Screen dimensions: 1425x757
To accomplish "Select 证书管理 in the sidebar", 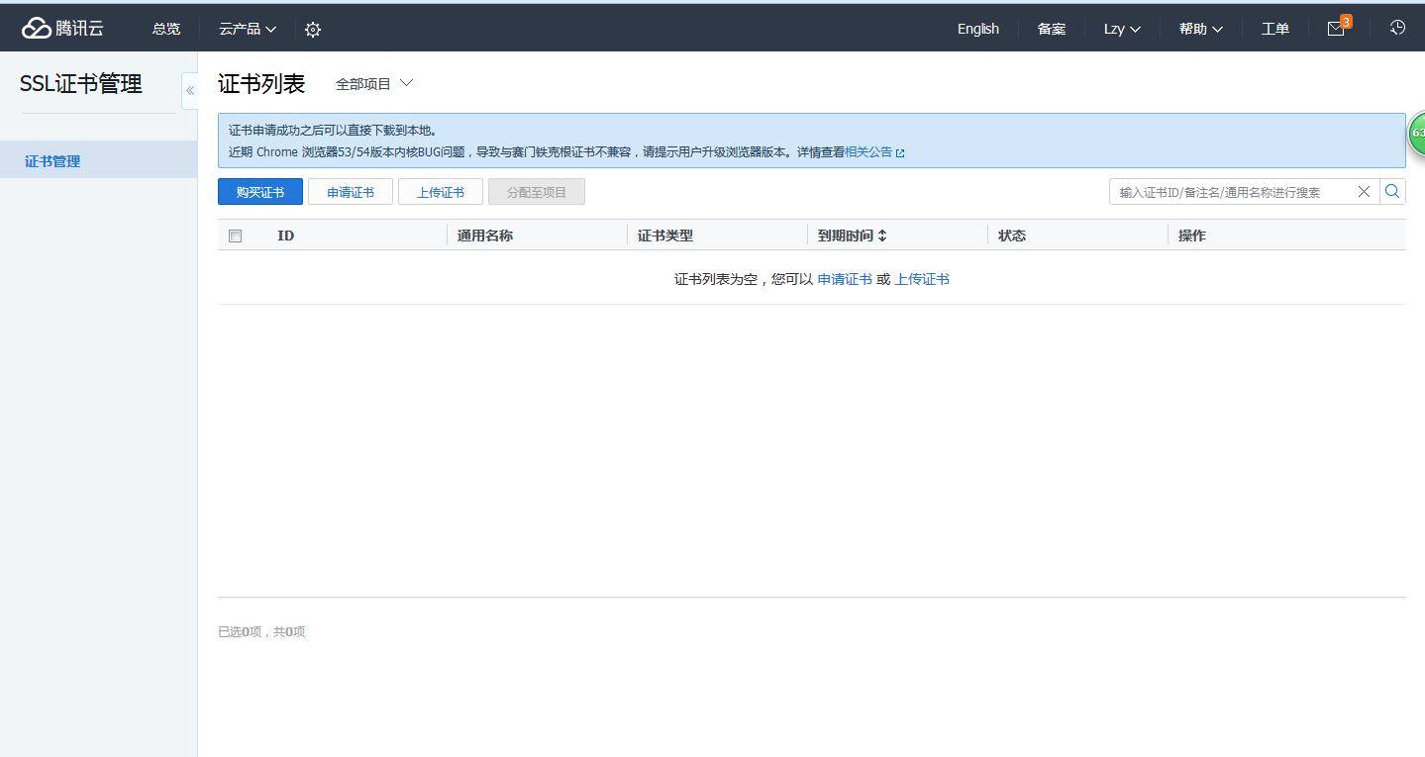I will [x=99, y=160].
